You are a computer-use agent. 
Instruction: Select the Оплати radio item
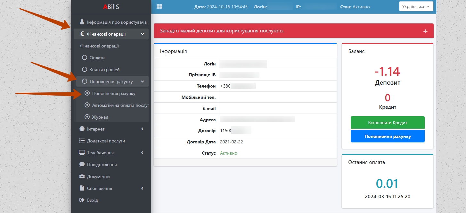pyautogui.click(x=85, y=58)
